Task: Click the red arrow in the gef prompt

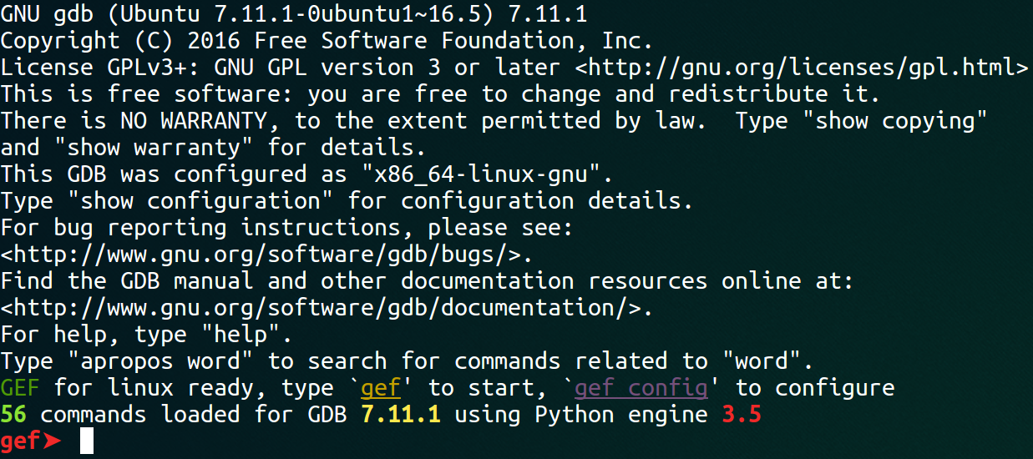Action: [x=53, y=441]
